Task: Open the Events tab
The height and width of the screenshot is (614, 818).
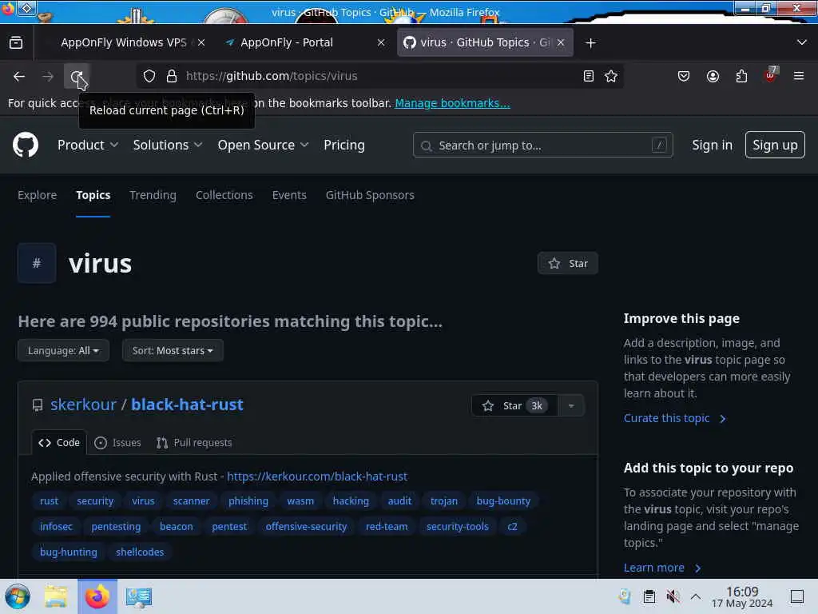Action: click(289, 195)
